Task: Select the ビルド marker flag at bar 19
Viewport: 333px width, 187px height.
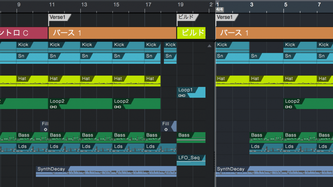Action: (x=186, y=17)
